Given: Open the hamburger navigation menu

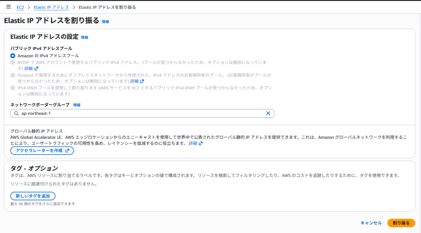Looking at the screenshot, I should [8, 7].
